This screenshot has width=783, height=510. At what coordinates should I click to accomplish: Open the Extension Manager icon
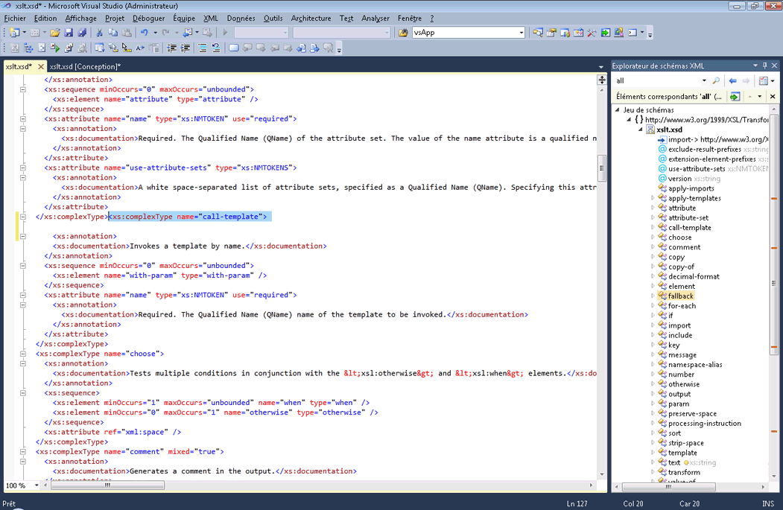618,33
